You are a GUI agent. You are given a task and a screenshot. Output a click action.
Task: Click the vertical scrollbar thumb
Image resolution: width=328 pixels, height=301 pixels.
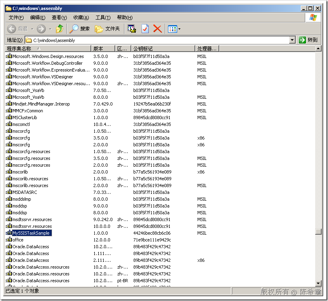[x=318, y=231]
